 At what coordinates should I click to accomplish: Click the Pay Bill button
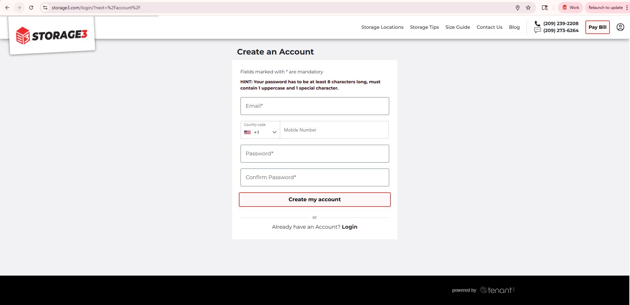(597, 27)
